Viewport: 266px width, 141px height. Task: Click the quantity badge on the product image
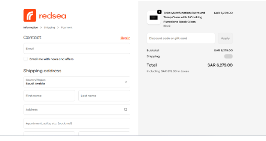(159, 12)
